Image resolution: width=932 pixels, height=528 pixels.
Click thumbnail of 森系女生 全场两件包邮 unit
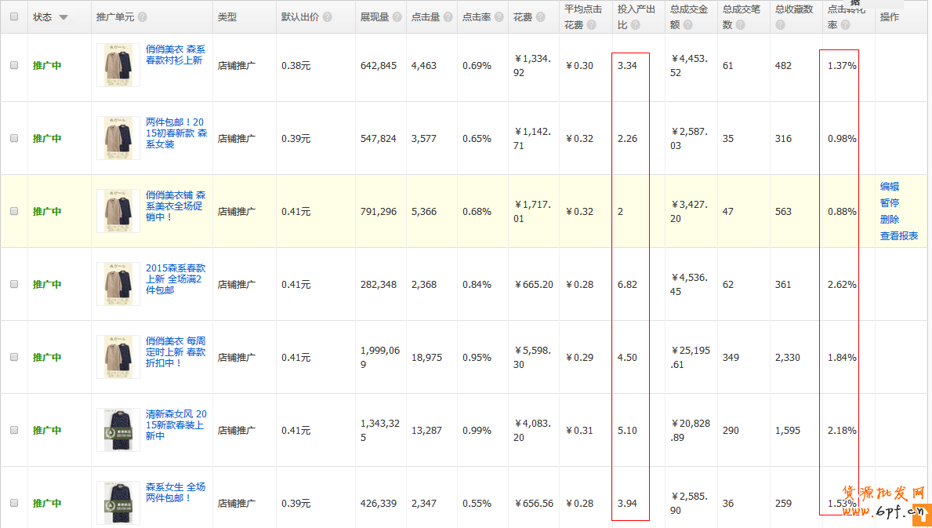click(x=118, y=503)
